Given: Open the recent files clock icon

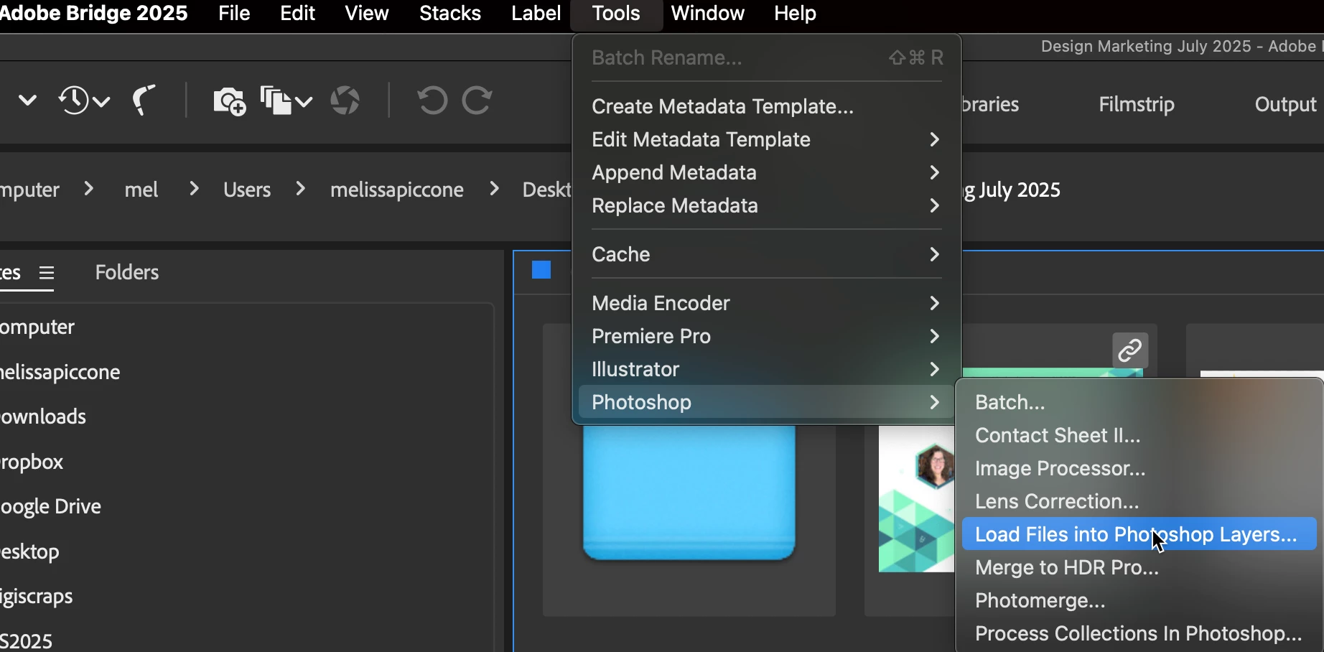Looking at the screenshot, I should coord(73,101).
